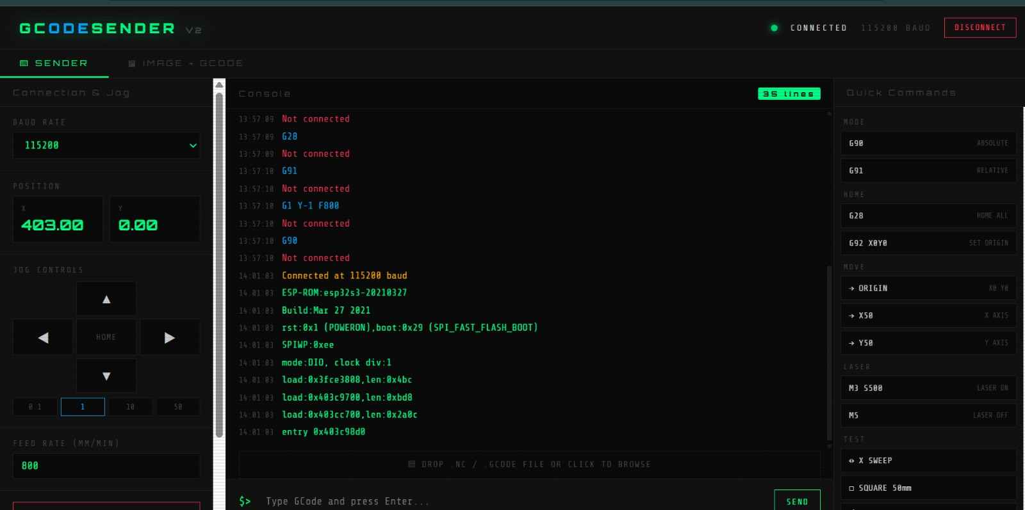Click console line 'entry 0x403c98d0'
The image size is (1025, 510).
[324, 432]
